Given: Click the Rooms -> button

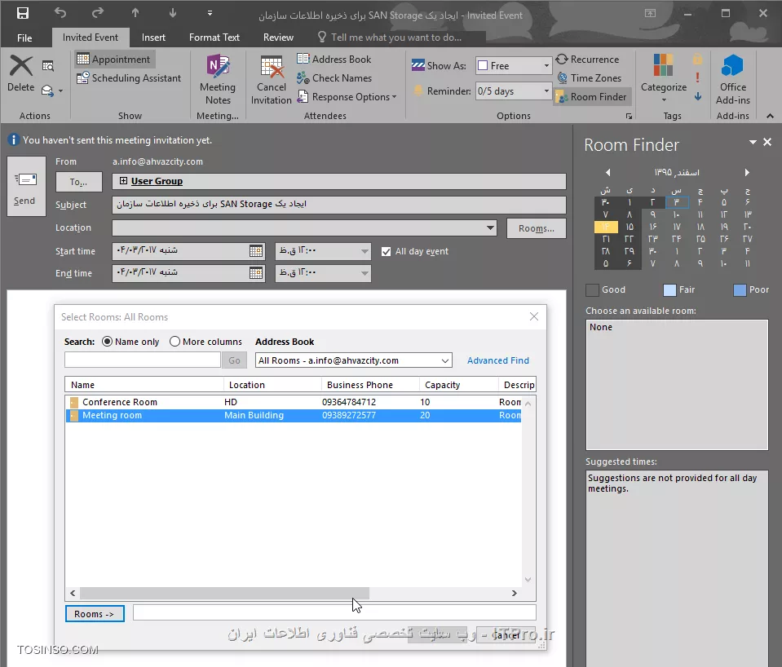Looking at the screenshot, I should pyautogui.click(x=95, y=614).
